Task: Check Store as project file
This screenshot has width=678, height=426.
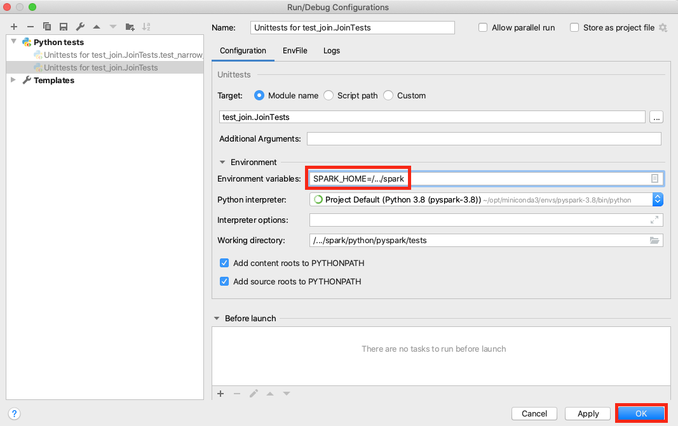Action: point(574,27)
